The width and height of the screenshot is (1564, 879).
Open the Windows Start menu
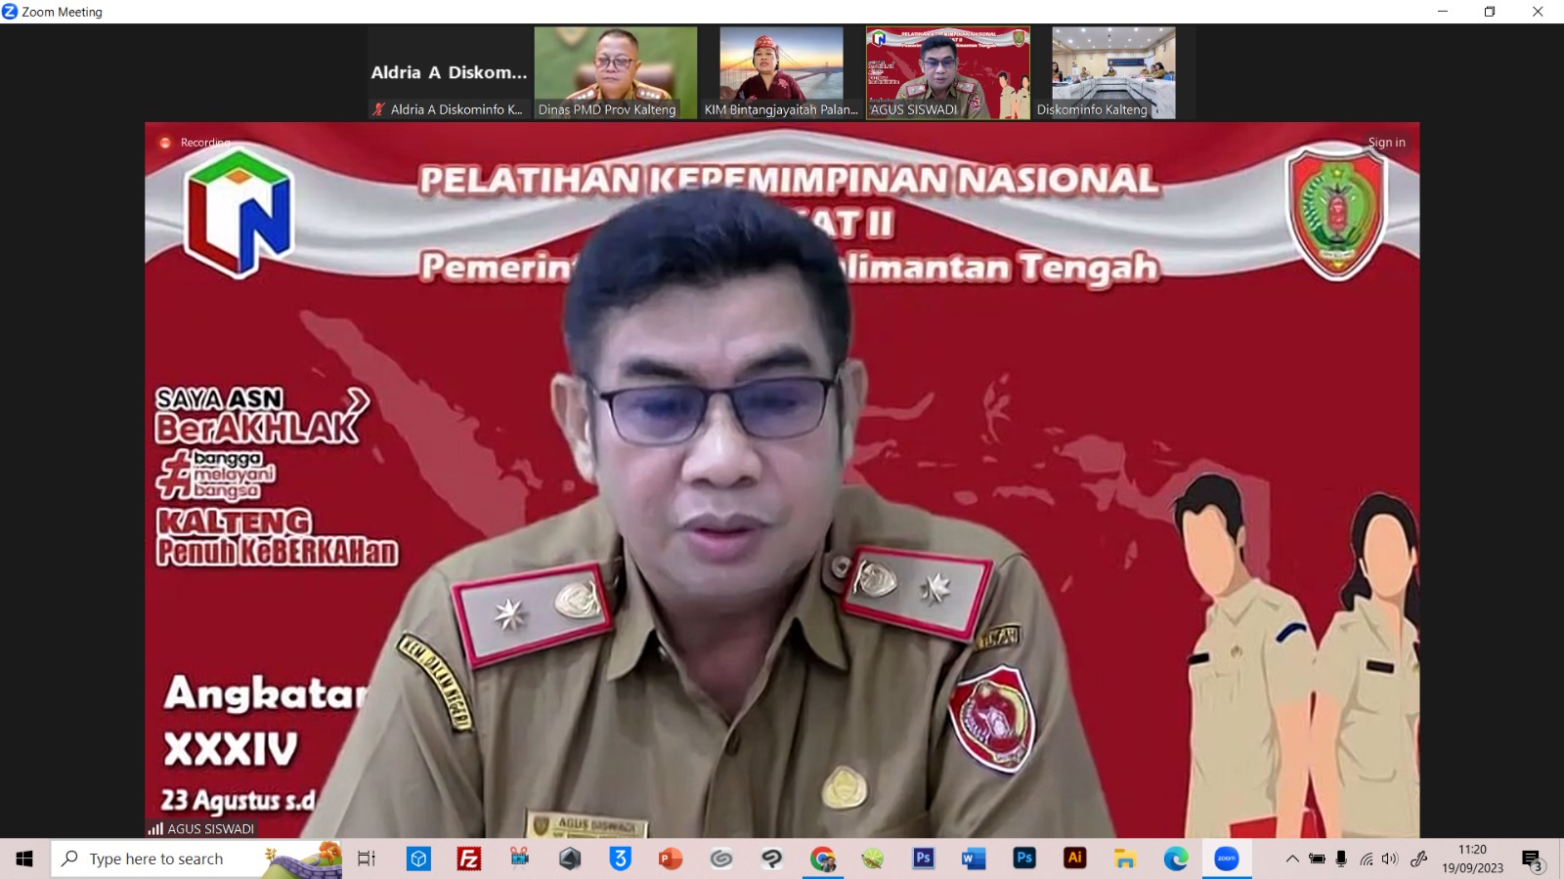[24, 858]
